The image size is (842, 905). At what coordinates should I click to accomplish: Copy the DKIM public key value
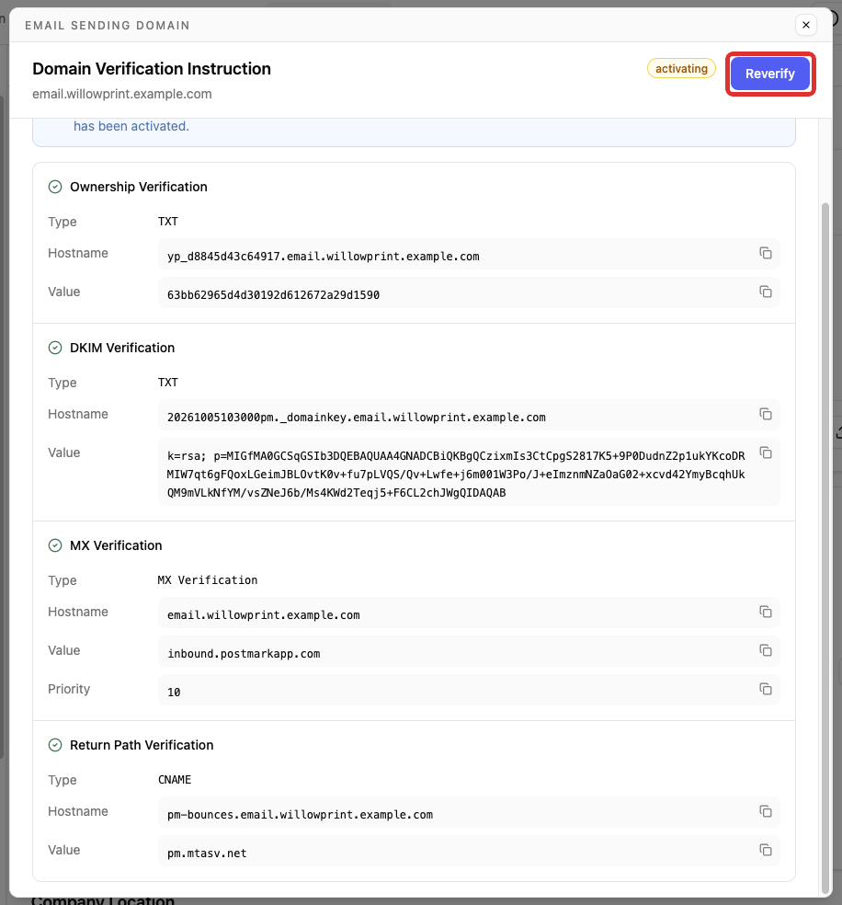point(766,452)
